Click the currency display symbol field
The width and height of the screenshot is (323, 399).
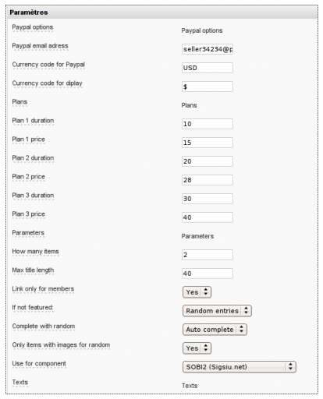pos(208,87)
